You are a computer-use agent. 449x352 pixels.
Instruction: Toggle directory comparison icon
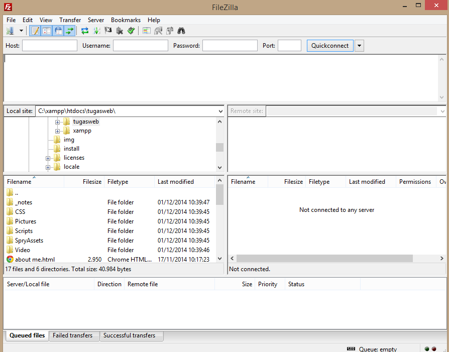[x=158, y=31]
